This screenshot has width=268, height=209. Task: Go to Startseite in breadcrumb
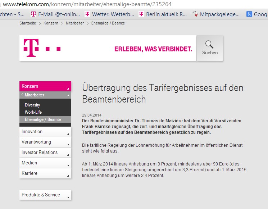[28, 23]
